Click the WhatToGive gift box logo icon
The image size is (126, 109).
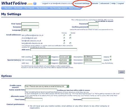tap(35, 3)
